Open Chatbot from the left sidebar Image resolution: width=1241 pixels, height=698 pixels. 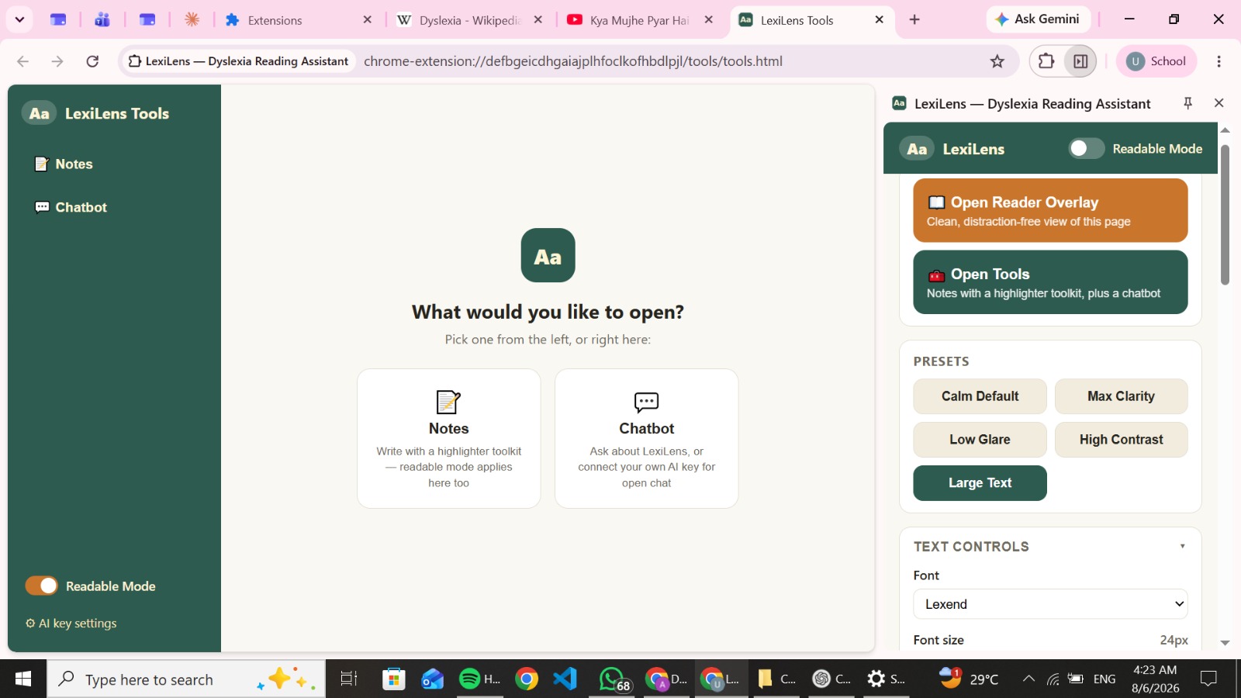point(71,207)
